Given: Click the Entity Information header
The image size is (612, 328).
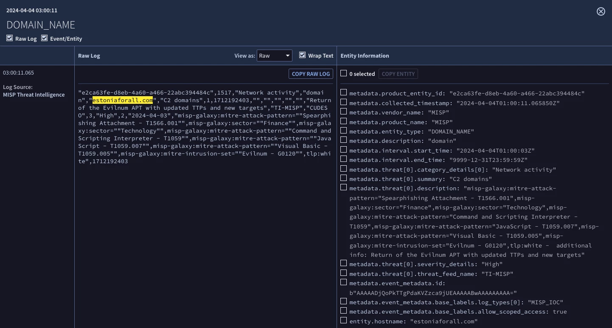Looking at the screenshot, I should pyautogui.click(x=365, y=56).
